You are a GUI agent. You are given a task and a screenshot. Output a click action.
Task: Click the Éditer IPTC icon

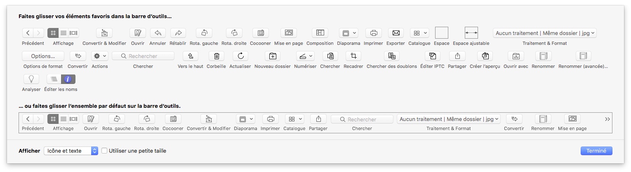(x=432, y=56)
